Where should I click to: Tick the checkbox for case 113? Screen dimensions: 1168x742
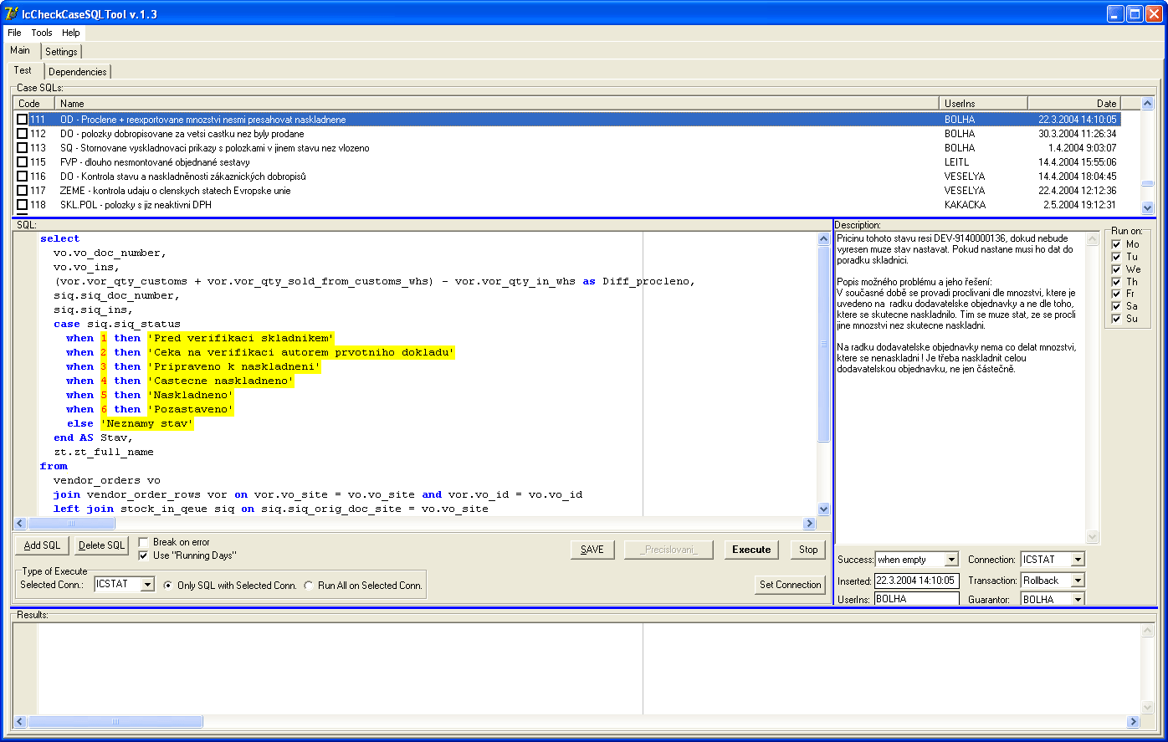point(23,148)
